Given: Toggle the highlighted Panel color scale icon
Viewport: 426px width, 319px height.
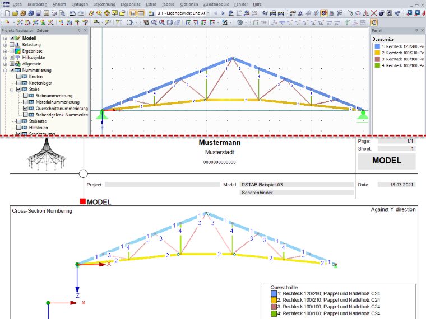Looking at the screenshot, I should click(x=374, y=22).
